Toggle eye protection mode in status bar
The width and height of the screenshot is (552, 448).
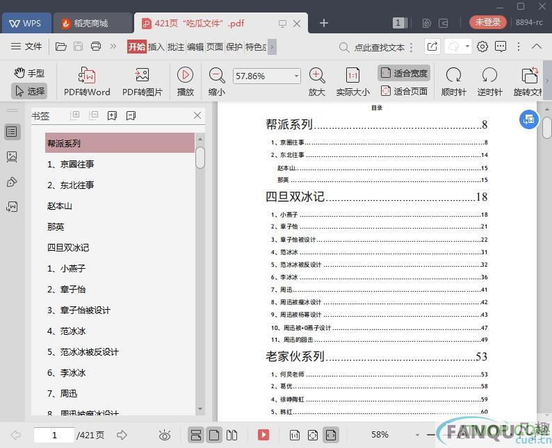click(x=165, y=435)
